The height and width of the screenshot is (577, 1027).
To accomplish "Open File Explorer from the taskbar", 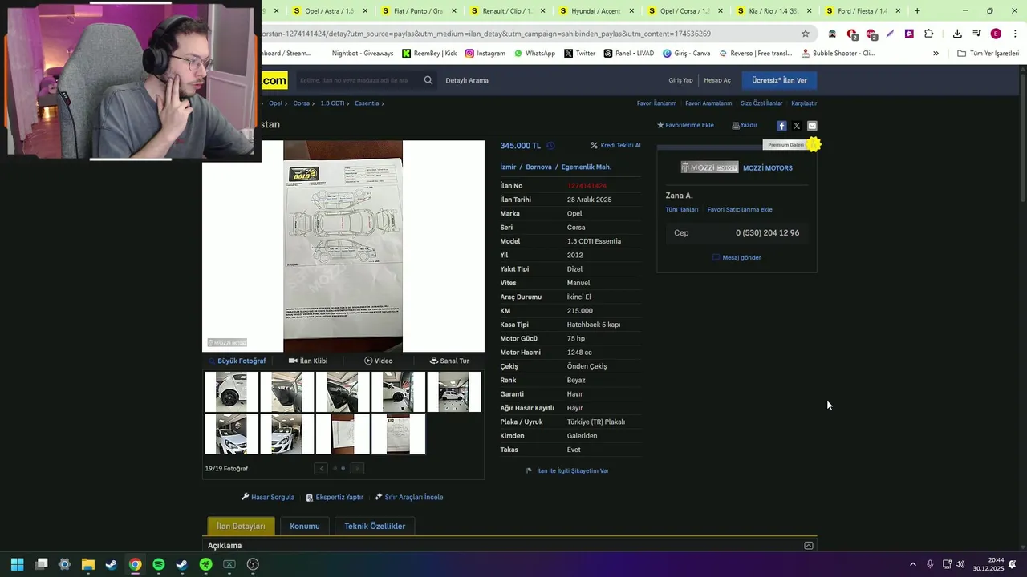I will (88, 564).
